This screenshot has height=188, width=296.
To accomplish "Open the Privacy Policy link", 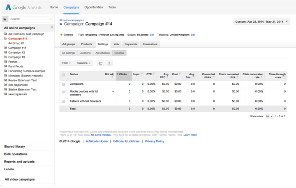I will coord(155,141).
